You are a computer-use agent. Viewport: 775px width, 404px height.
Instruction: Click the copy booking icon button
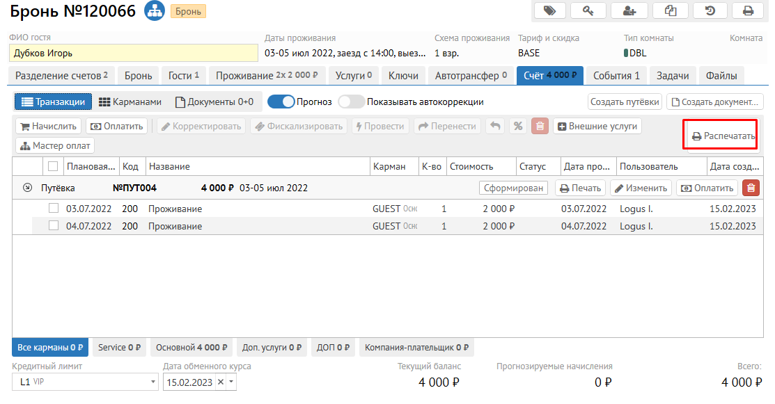(x=671, y=10)
